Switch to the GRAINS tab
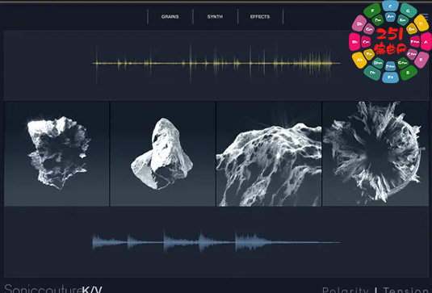Image resolution: width=432 pixels, height=293 pixels. pyautogui.click(x=170, y=17)
